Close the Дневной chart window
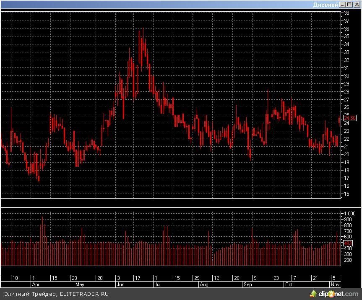The width and height of the screenshot is (362, 300). click(x=356, y=4)
